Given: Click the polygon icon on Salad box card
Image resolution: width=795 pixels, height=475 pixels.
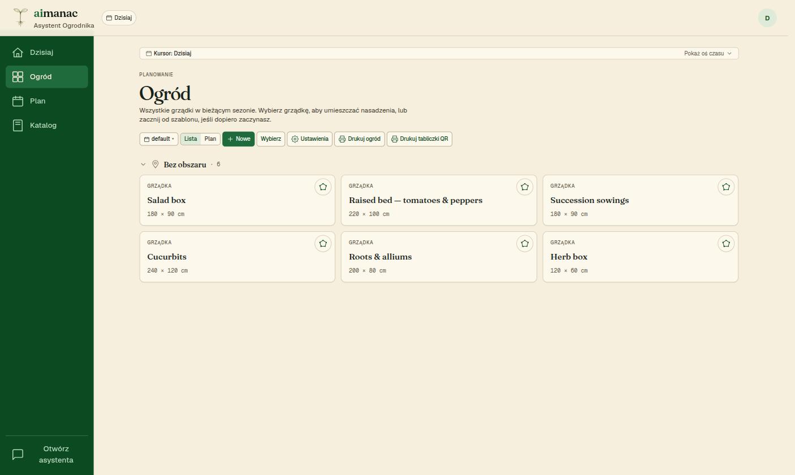Looking at the screenshot, I should tap(323, 187).
